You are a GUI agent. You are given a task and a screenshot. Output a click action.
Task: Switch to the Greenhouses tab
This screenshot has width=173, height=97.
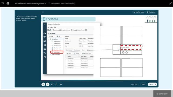(x=69, y=50)
